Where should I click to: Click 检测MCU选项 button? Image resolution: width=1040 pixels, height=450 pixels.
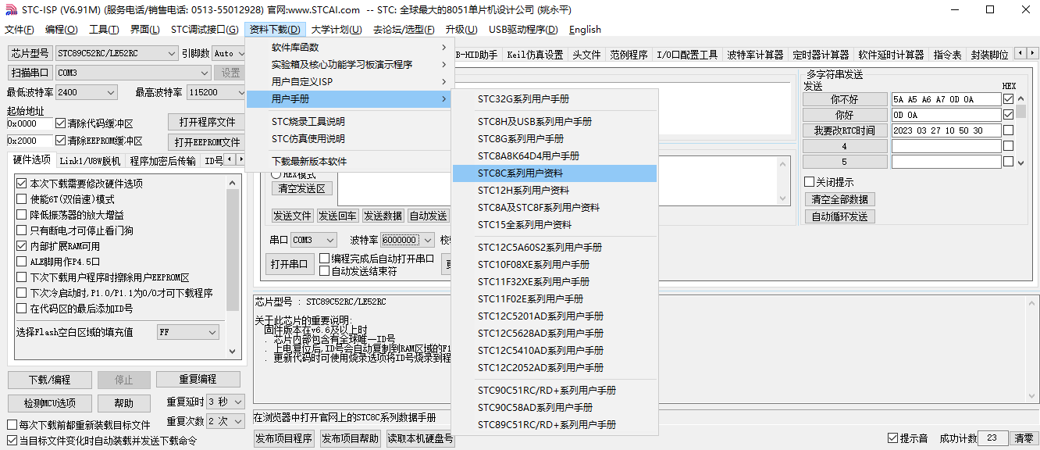[49, 403]
